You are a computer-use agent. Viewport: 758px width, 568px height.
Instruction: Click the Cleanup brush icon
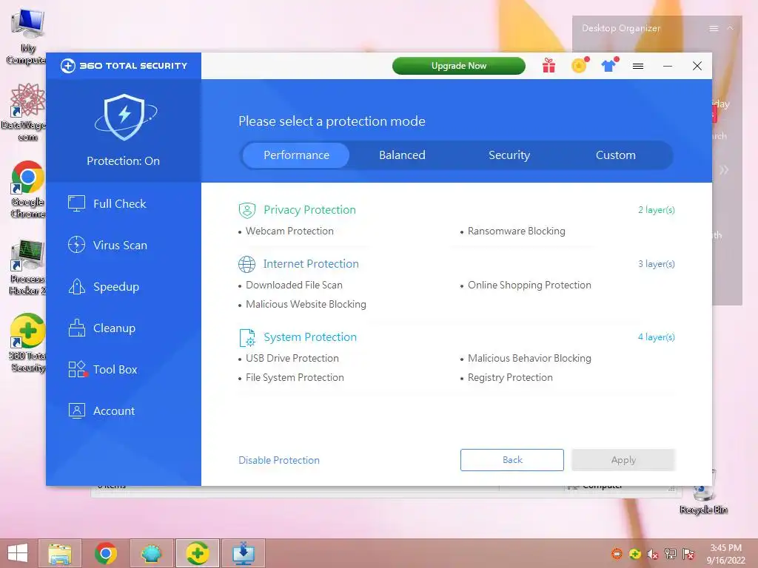tap(76, 328)
